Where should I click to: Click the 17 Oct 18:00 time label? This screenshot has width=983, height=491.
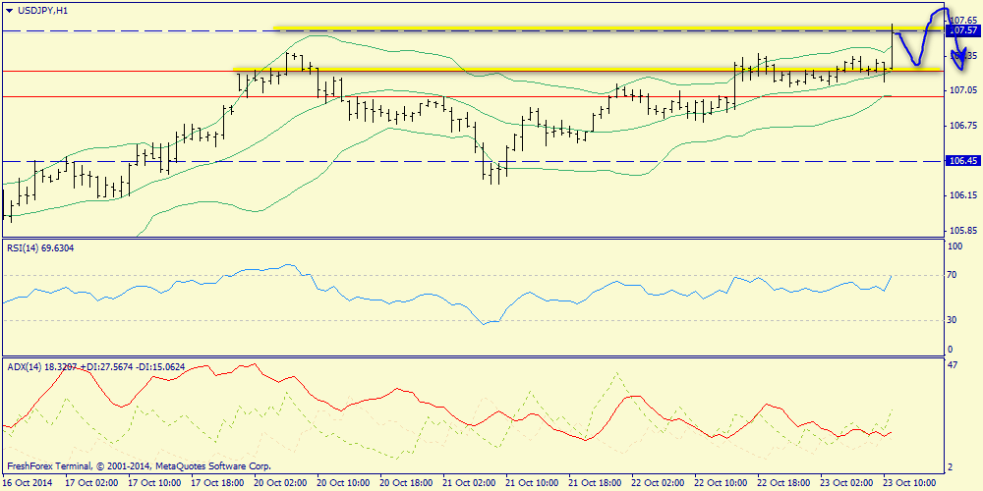216,483
